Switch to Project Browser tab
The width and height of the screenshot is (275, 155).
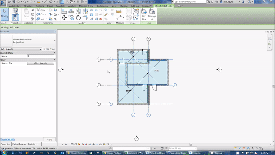point(25,144)
